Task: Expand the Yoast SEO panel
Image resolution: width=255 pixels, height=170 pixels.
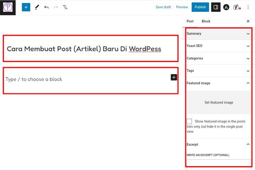Action: pos(218,46)
